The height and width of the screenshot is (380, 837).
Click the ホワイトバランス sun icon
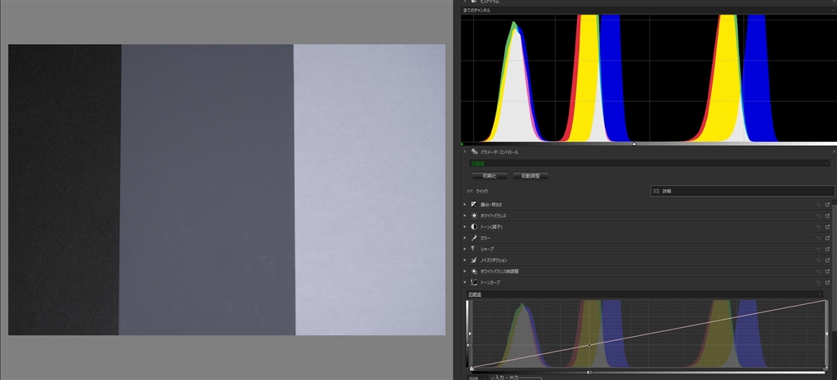[474, 215]
